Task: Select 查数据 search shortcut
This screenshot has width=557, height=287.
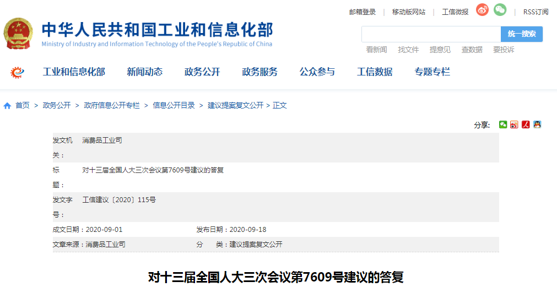Action: click(472, 50)
